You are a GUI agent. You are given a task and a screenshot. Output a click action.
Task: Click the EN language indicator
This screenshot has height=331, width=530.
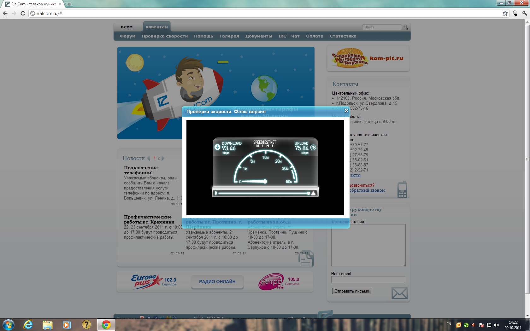click(x=449, y=324)
